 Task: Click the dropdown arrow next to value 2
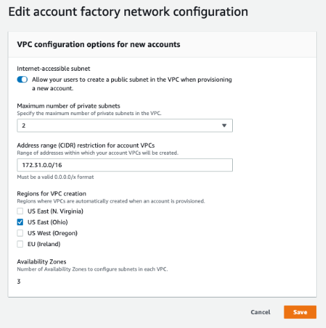point(224,126)
